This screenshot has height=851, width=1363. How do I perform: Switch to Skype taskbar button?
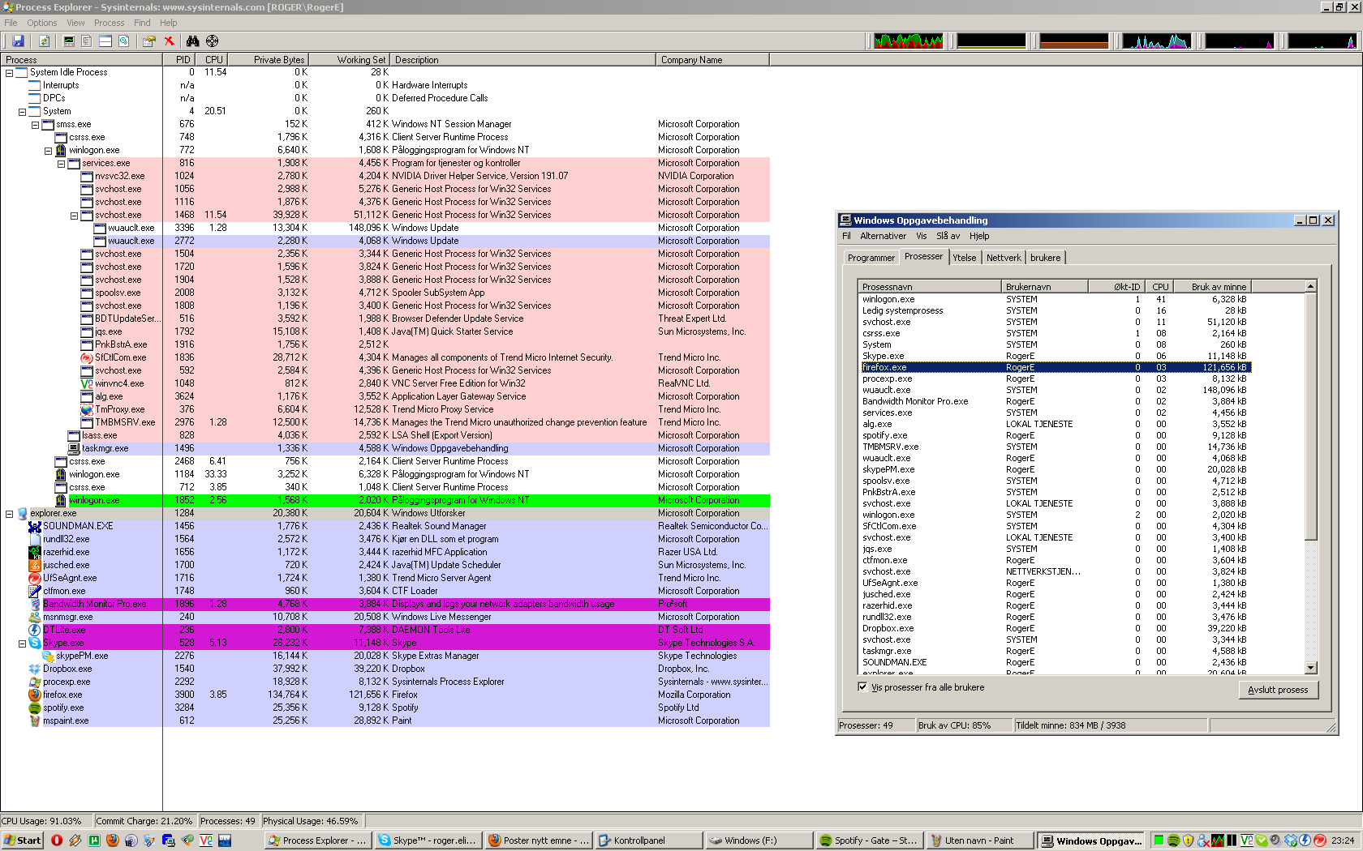tap(427, 840)
